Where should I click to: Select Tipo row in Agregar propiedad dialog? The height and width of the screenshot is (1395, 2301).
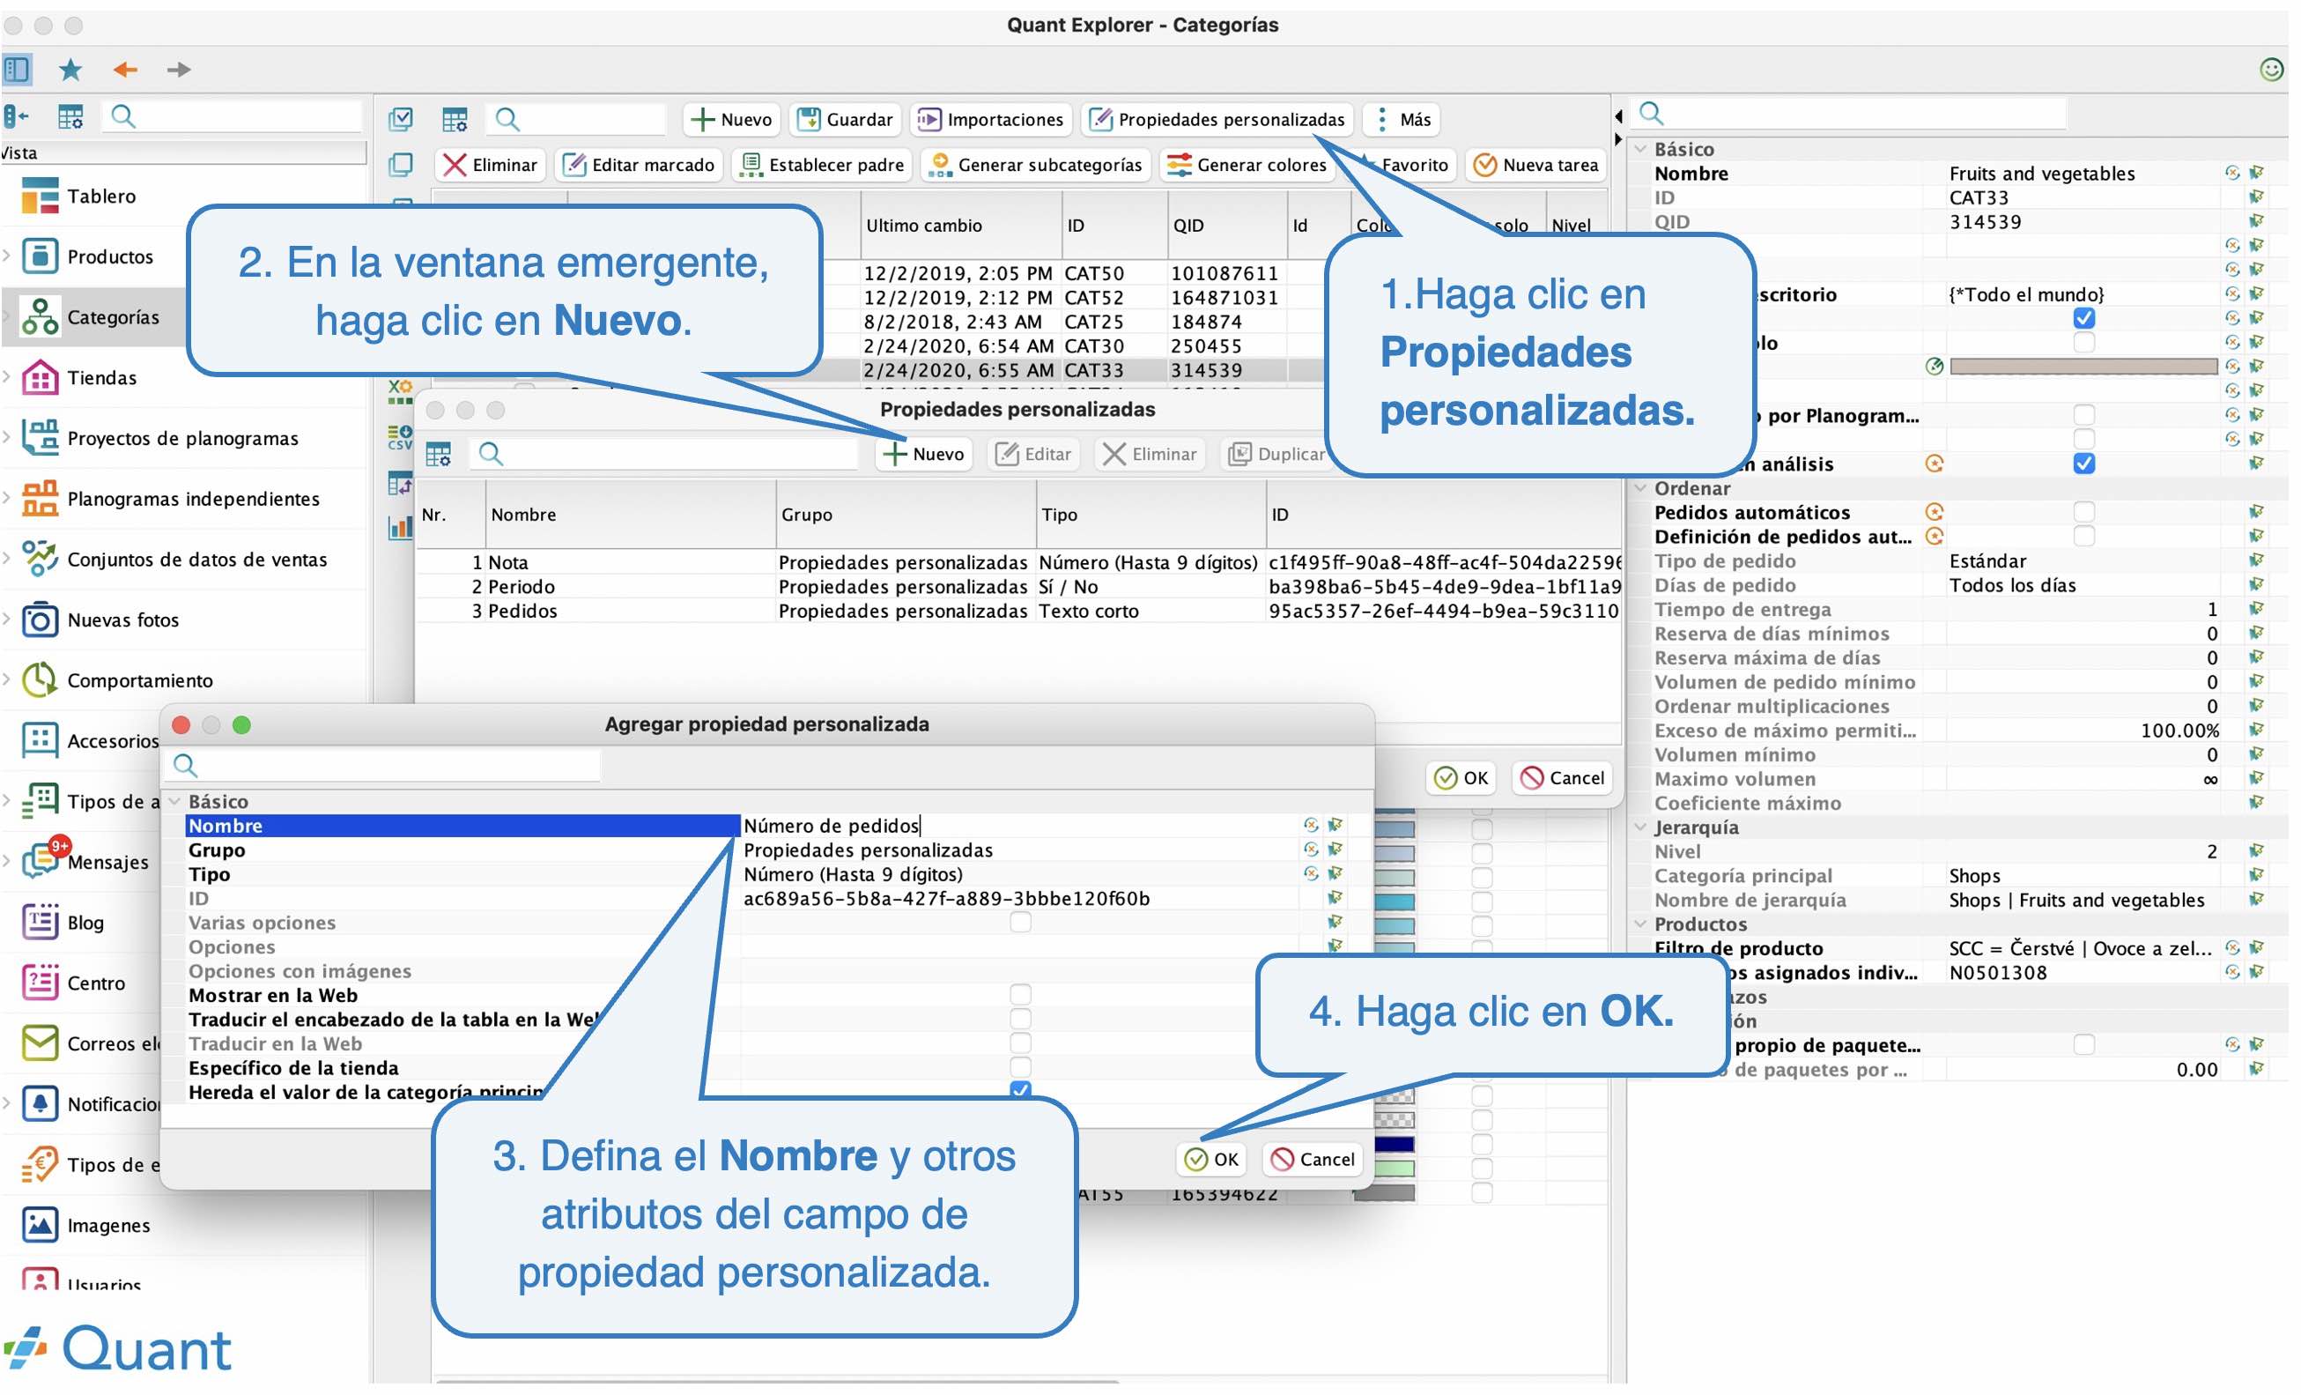pyautogui.click(x=462, y=874)
